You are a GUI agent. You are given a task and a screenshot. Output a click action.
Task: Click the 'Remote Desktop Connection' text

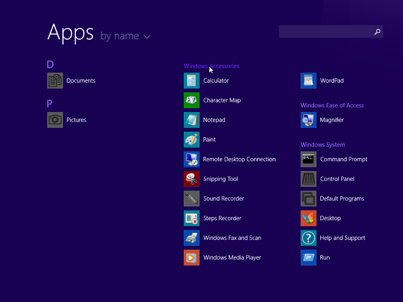tap(239, 159)
